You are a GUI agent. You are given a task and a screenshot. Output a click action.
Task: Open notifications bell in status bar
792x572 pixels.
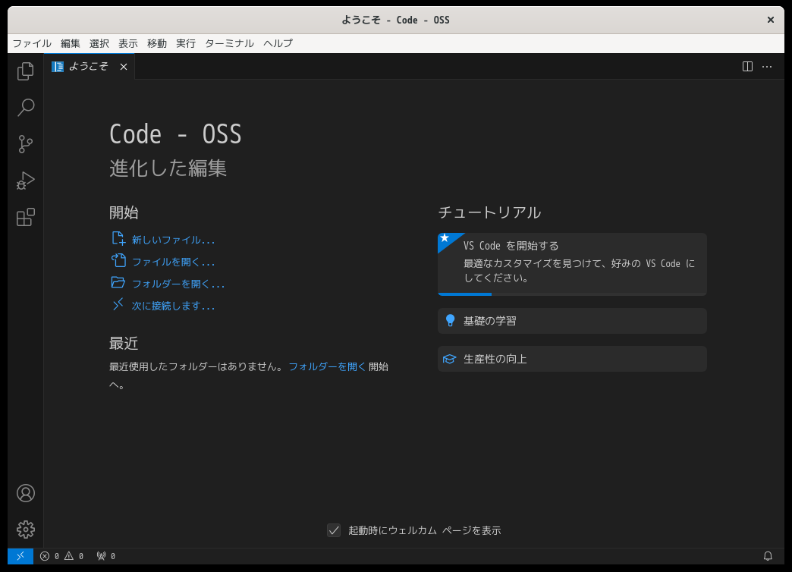[x=768, y=556]
